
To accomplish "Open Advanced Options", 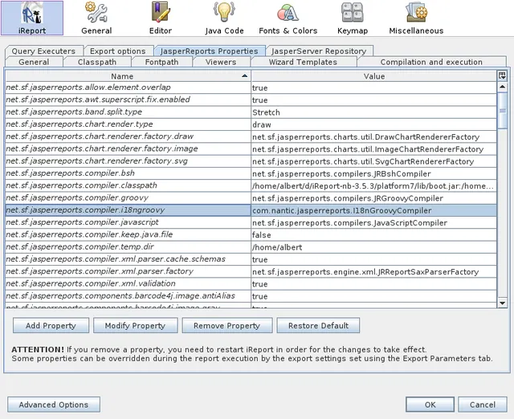I will (54, 405).
